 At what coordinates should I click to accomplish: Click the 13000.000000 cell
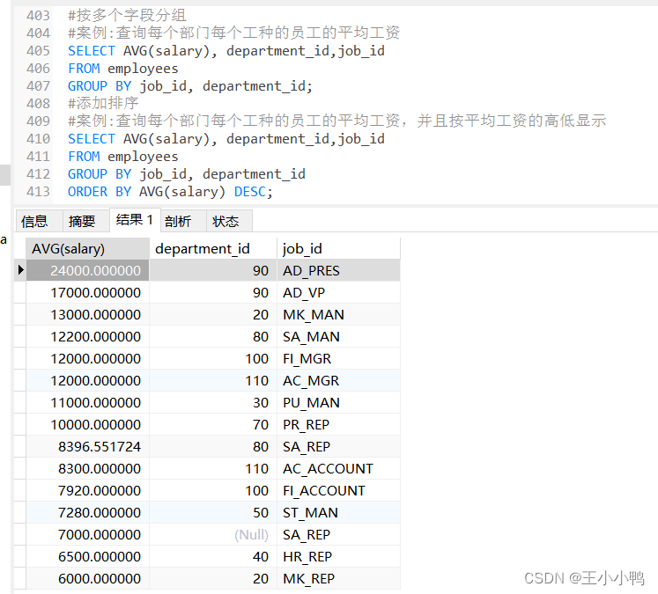pos(88,314)
